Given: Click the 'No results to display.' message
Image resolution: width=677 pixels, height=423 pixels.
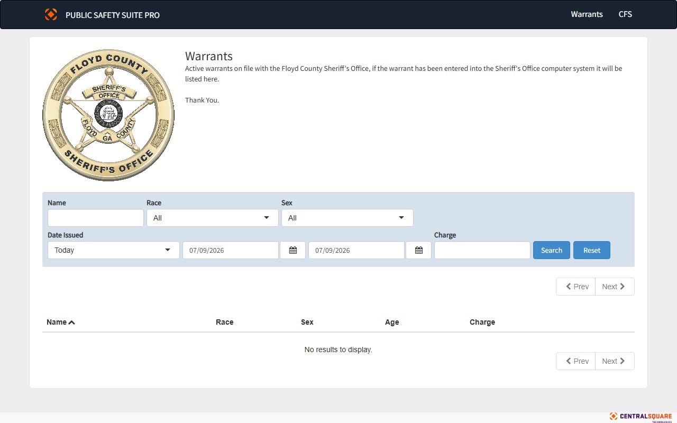Looking at the screenshot, I should pos(338,350).
